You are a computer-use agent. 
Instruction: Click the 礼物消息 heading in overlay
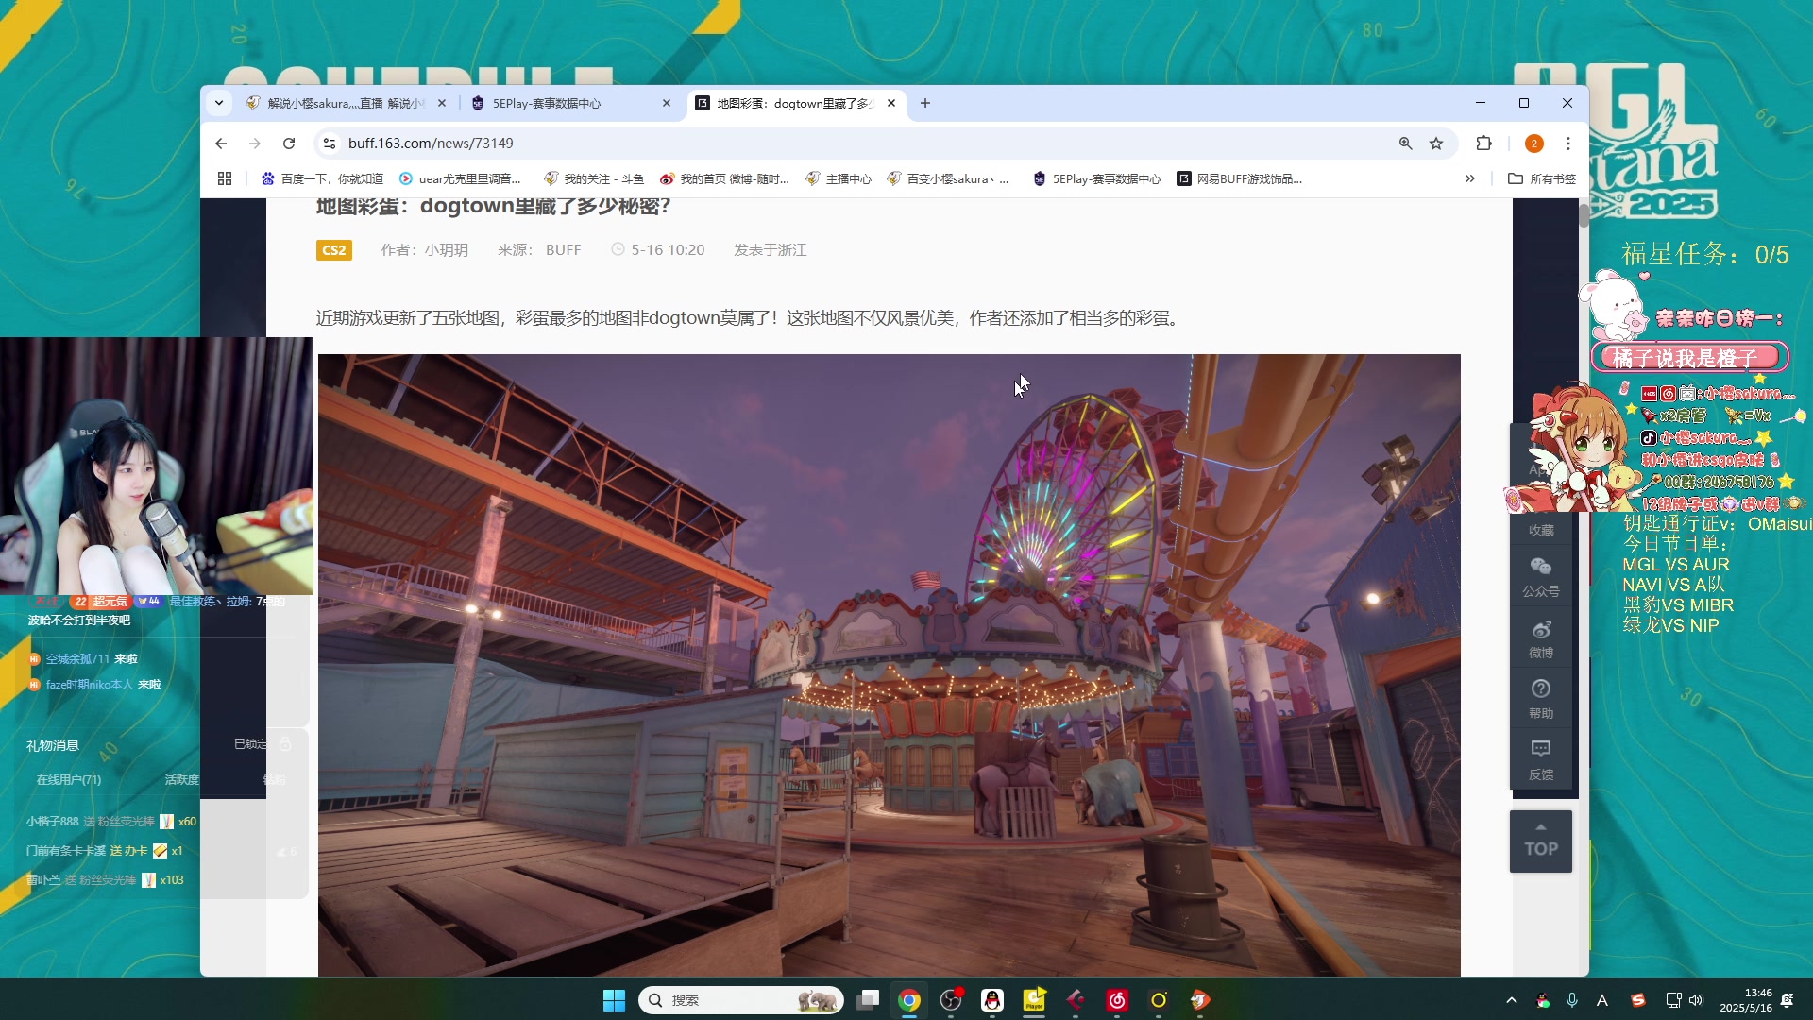coord(53,745)
